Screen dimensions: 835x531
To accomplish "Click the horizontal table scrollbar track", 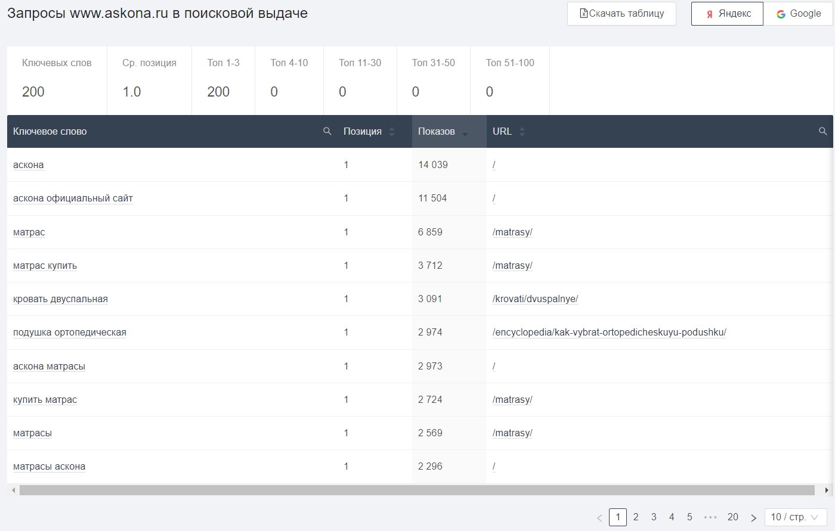I will [416, 490].
